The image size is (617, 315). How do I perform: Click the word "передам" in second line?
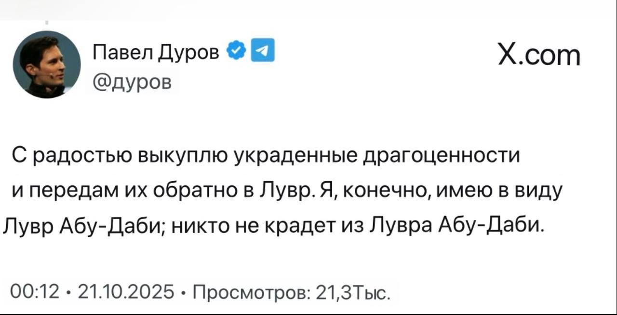(71, 191)
